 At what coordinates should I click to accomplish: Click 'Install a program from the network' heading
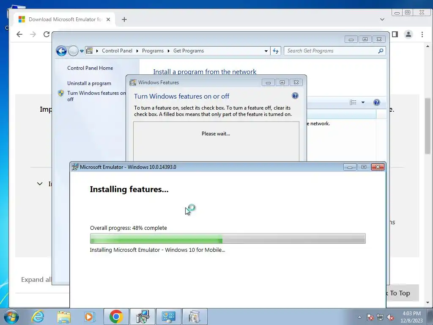pyautogui.click(x=205, y=72)
